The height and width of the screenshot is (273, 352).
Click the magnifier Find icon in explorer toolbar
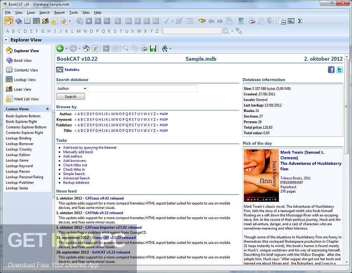point(126,48)
